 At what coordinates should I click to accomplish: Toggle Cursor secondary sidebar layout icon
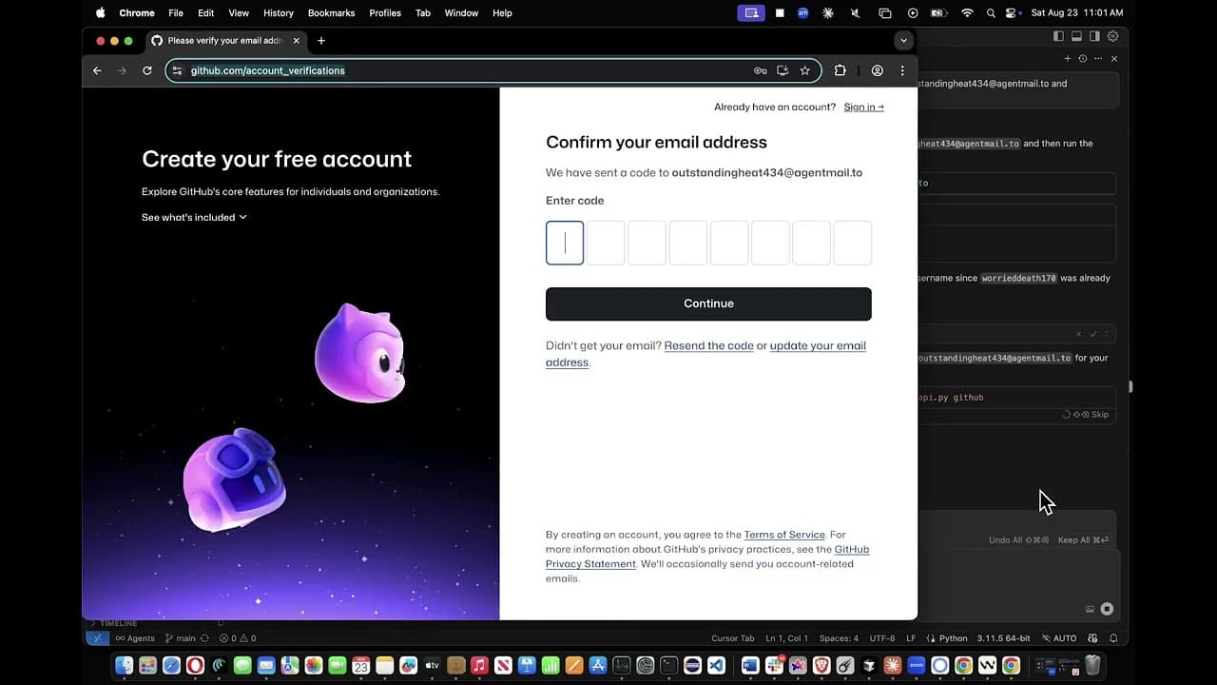(x=1094, y=36)
